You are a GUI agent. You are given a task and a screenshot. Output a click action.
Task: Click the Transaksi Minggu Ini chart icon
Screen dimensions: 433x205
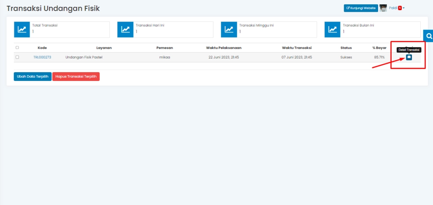tap(229, 30)
